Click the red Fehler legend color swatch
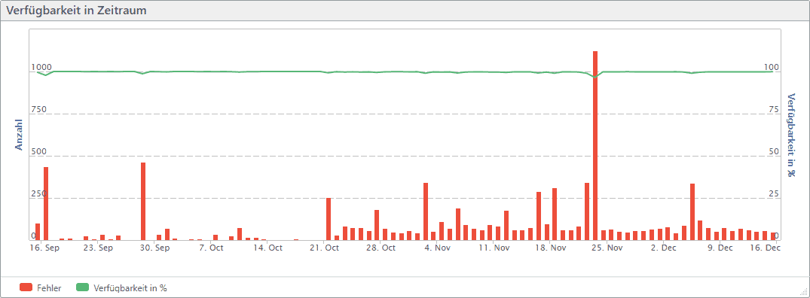810x298 pixels. point(26,288)
